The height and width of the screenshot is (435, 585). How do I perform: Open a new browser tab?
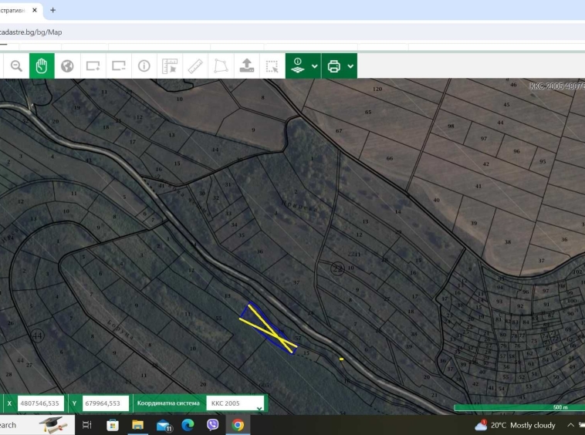pyautogui.click(x=53, y=10)
